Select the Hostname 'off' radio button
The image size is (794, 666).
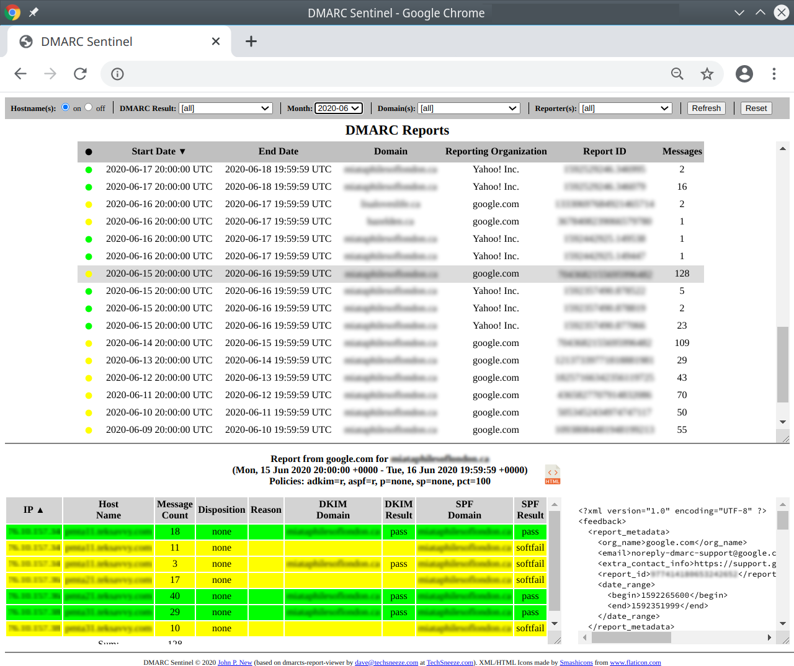pyautogui.click(x=89, y=107)
